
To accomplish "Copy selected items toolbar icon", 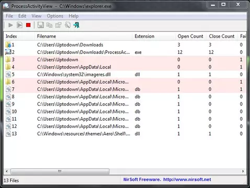I will (x=49, y=25).
